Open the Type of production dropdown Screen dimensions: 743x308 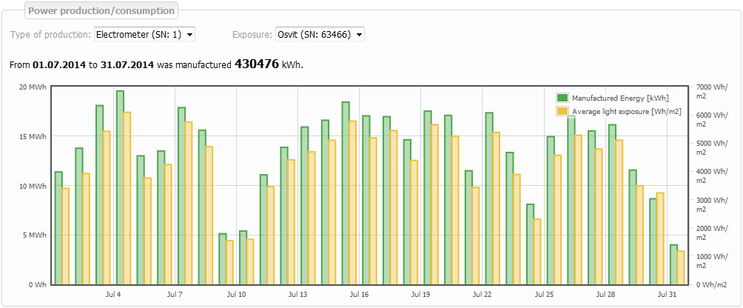click(144, 34)
